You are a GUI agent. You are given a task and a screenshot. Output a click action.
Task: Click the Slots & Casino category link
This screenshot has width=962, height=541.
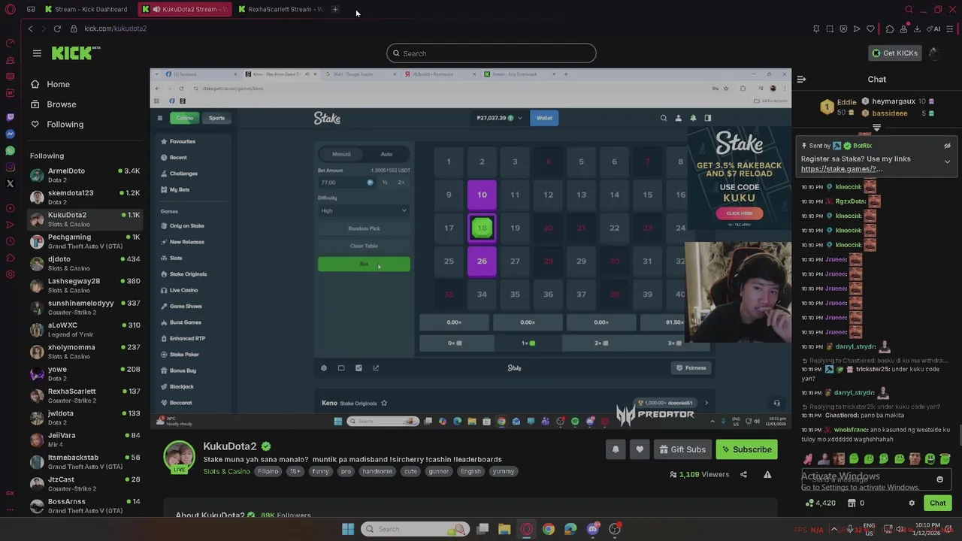click(x=226, y=471)
